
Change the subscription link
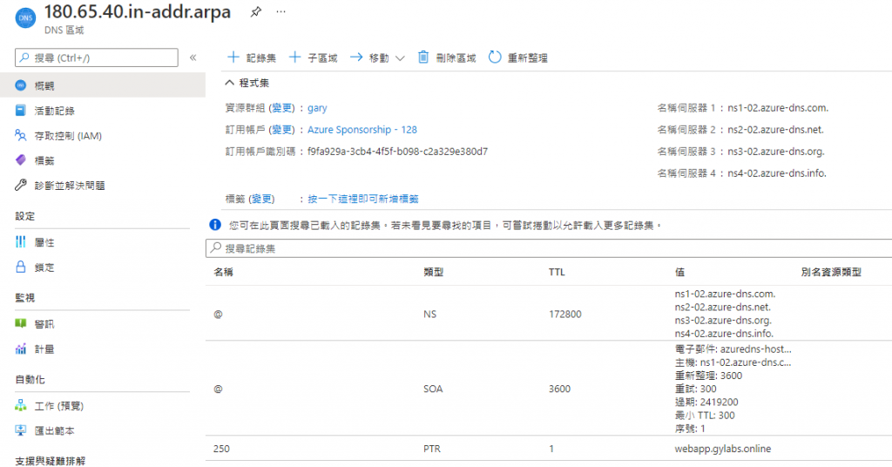281,130
